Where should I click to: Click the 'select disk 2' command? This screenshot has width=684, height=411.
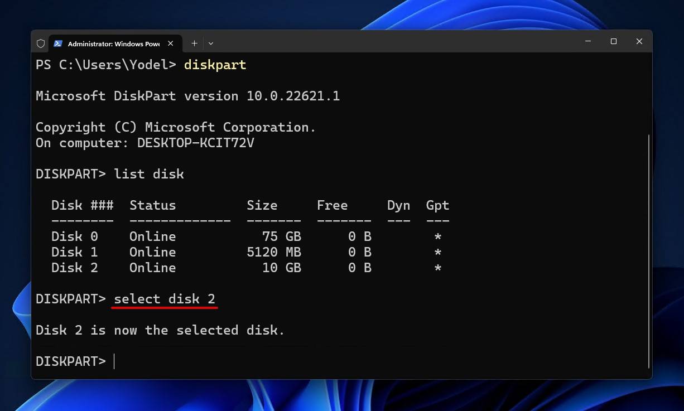click(165, 299)
